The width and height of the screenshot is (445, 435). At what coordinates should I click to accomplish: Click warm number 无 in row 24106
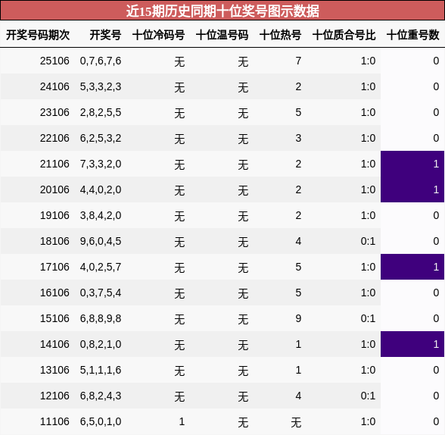pos(243,87)
